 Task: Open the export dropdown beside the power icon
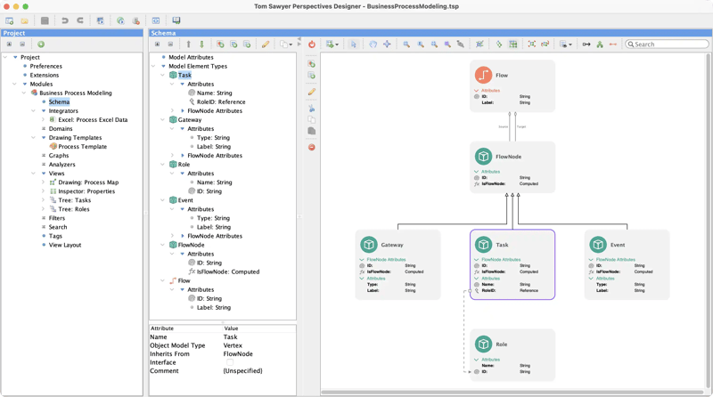click(x=332, y=45)
